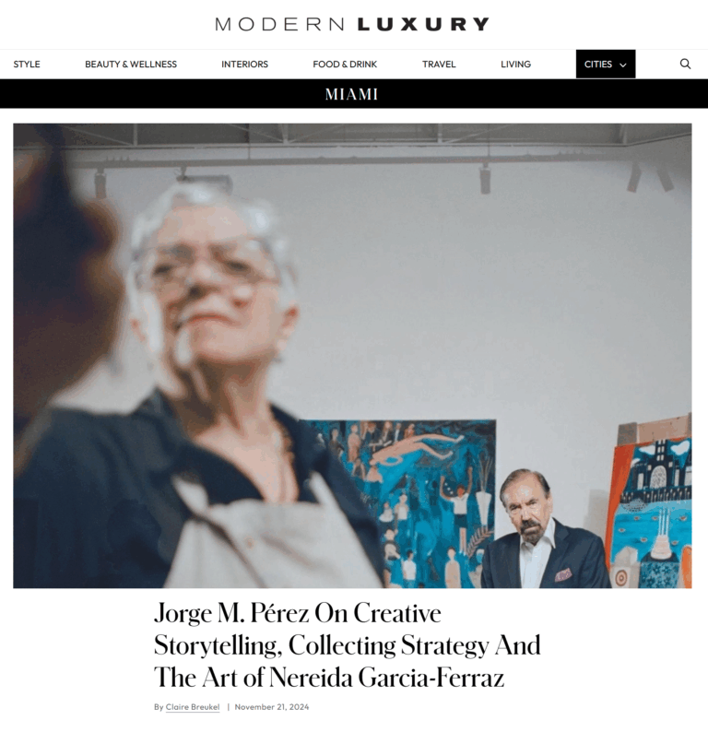Expand the Cities dropdown chevron
Screen dimensions: 708x732
coord(622,65)
